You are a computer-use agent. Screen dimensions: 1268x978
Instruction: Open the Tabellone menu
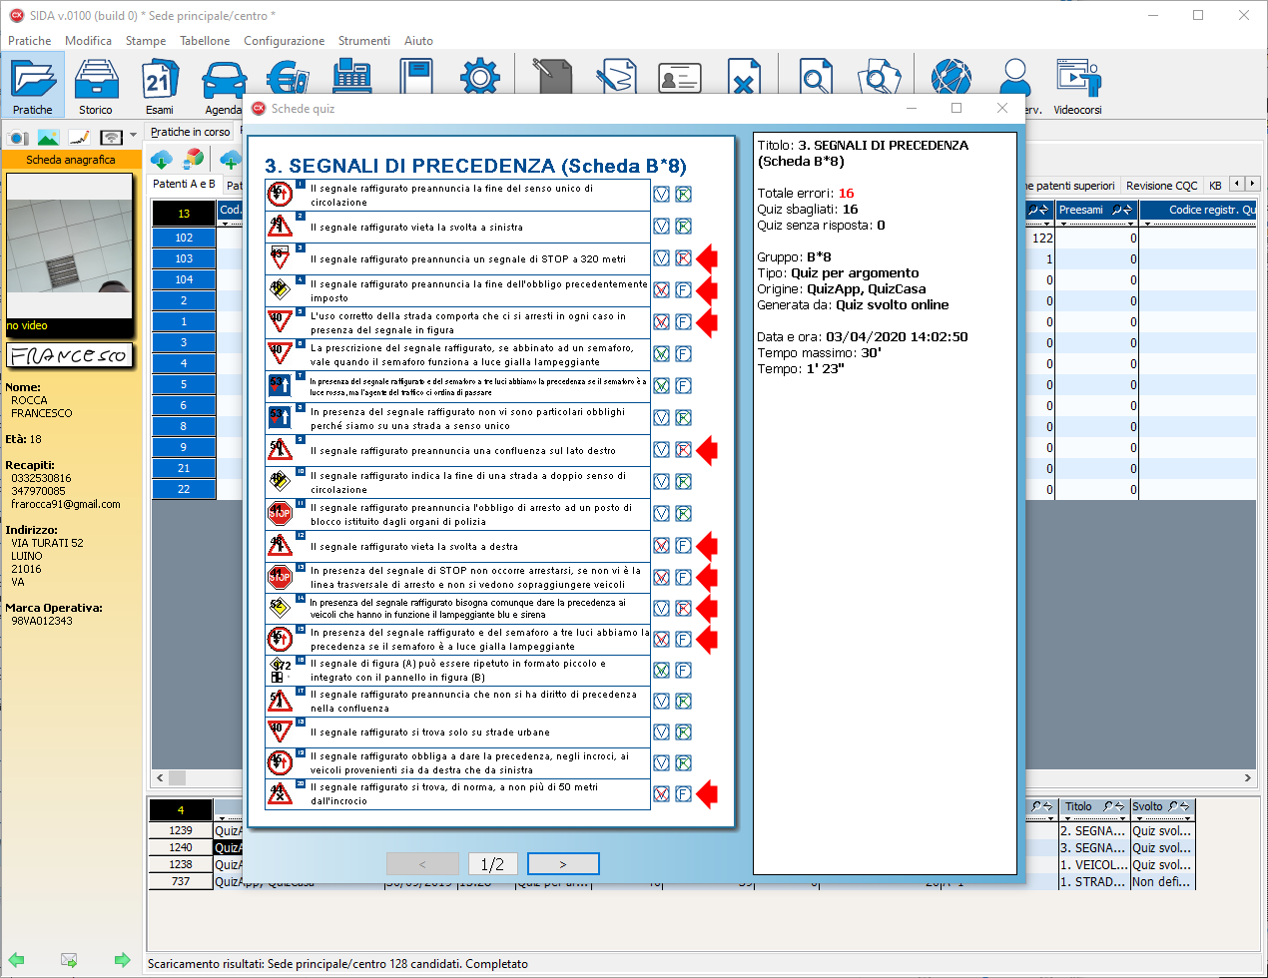(205, 41)
